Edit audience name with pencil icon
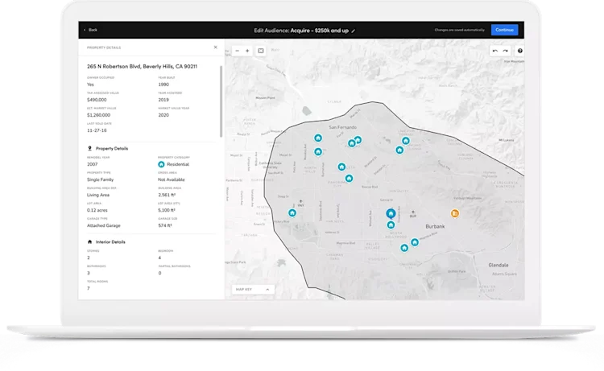Screen dimensions: 604x371 354,31
